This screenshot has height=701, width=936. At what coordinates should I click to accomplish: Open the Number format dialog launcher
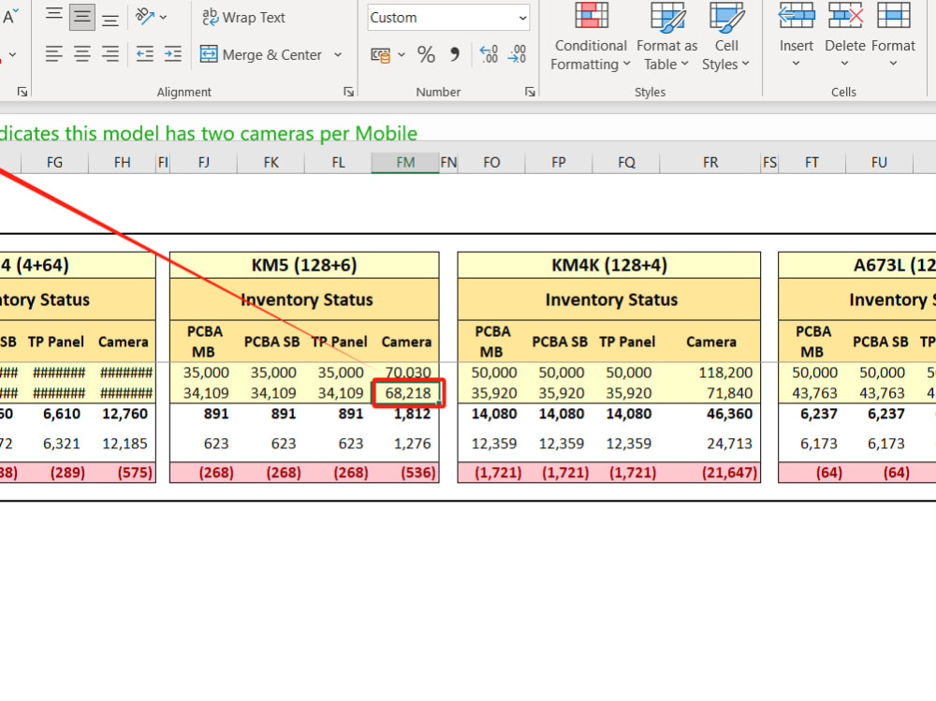point(530,92)
